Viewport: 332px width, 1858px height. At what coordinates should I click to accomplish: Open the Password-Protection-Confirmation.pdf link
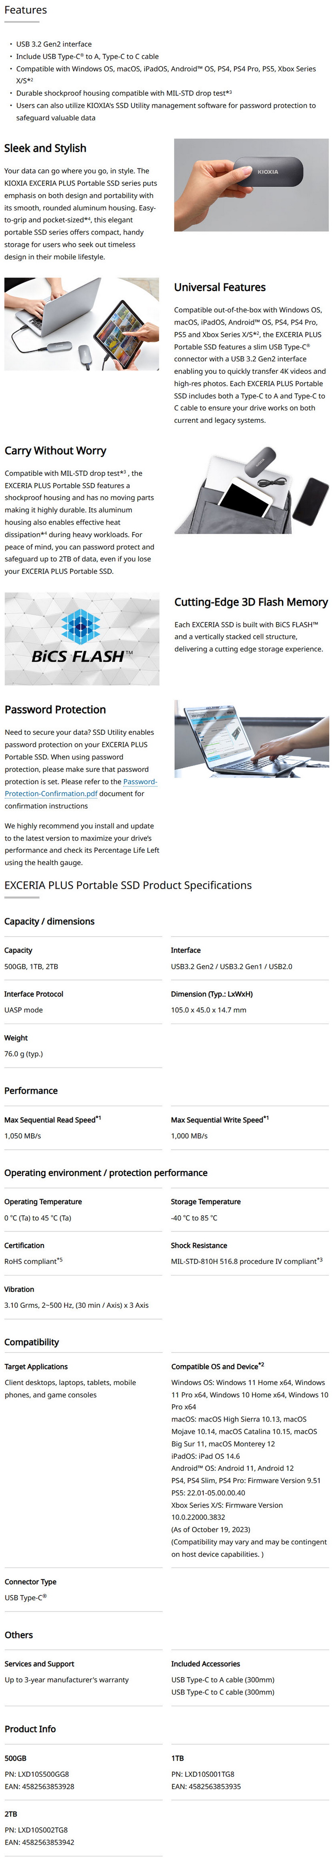tap(81, 788)
